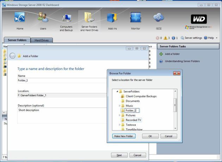Click the Location field with F:\ServerFolders\Folder_1
This screenshot has height=162, width=222.
point(62,95)
